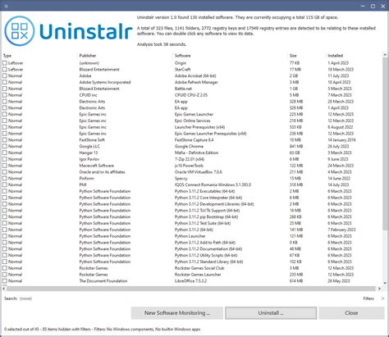Viewport: 389px width, 337px height.
Task: Click vertical scrollbar down arrow
Action: tap(385, 283)
